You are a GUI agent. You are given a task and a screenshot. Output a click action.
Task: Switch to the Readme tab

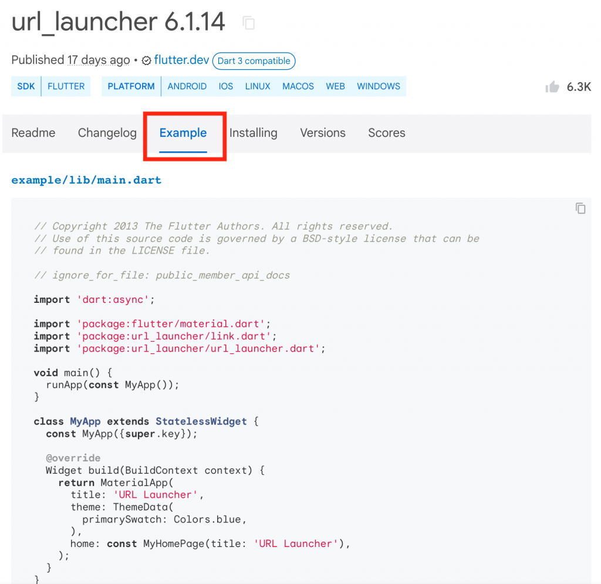(x=33, y=133)
